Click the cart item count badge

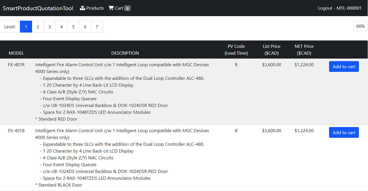(x=128, y=8)
